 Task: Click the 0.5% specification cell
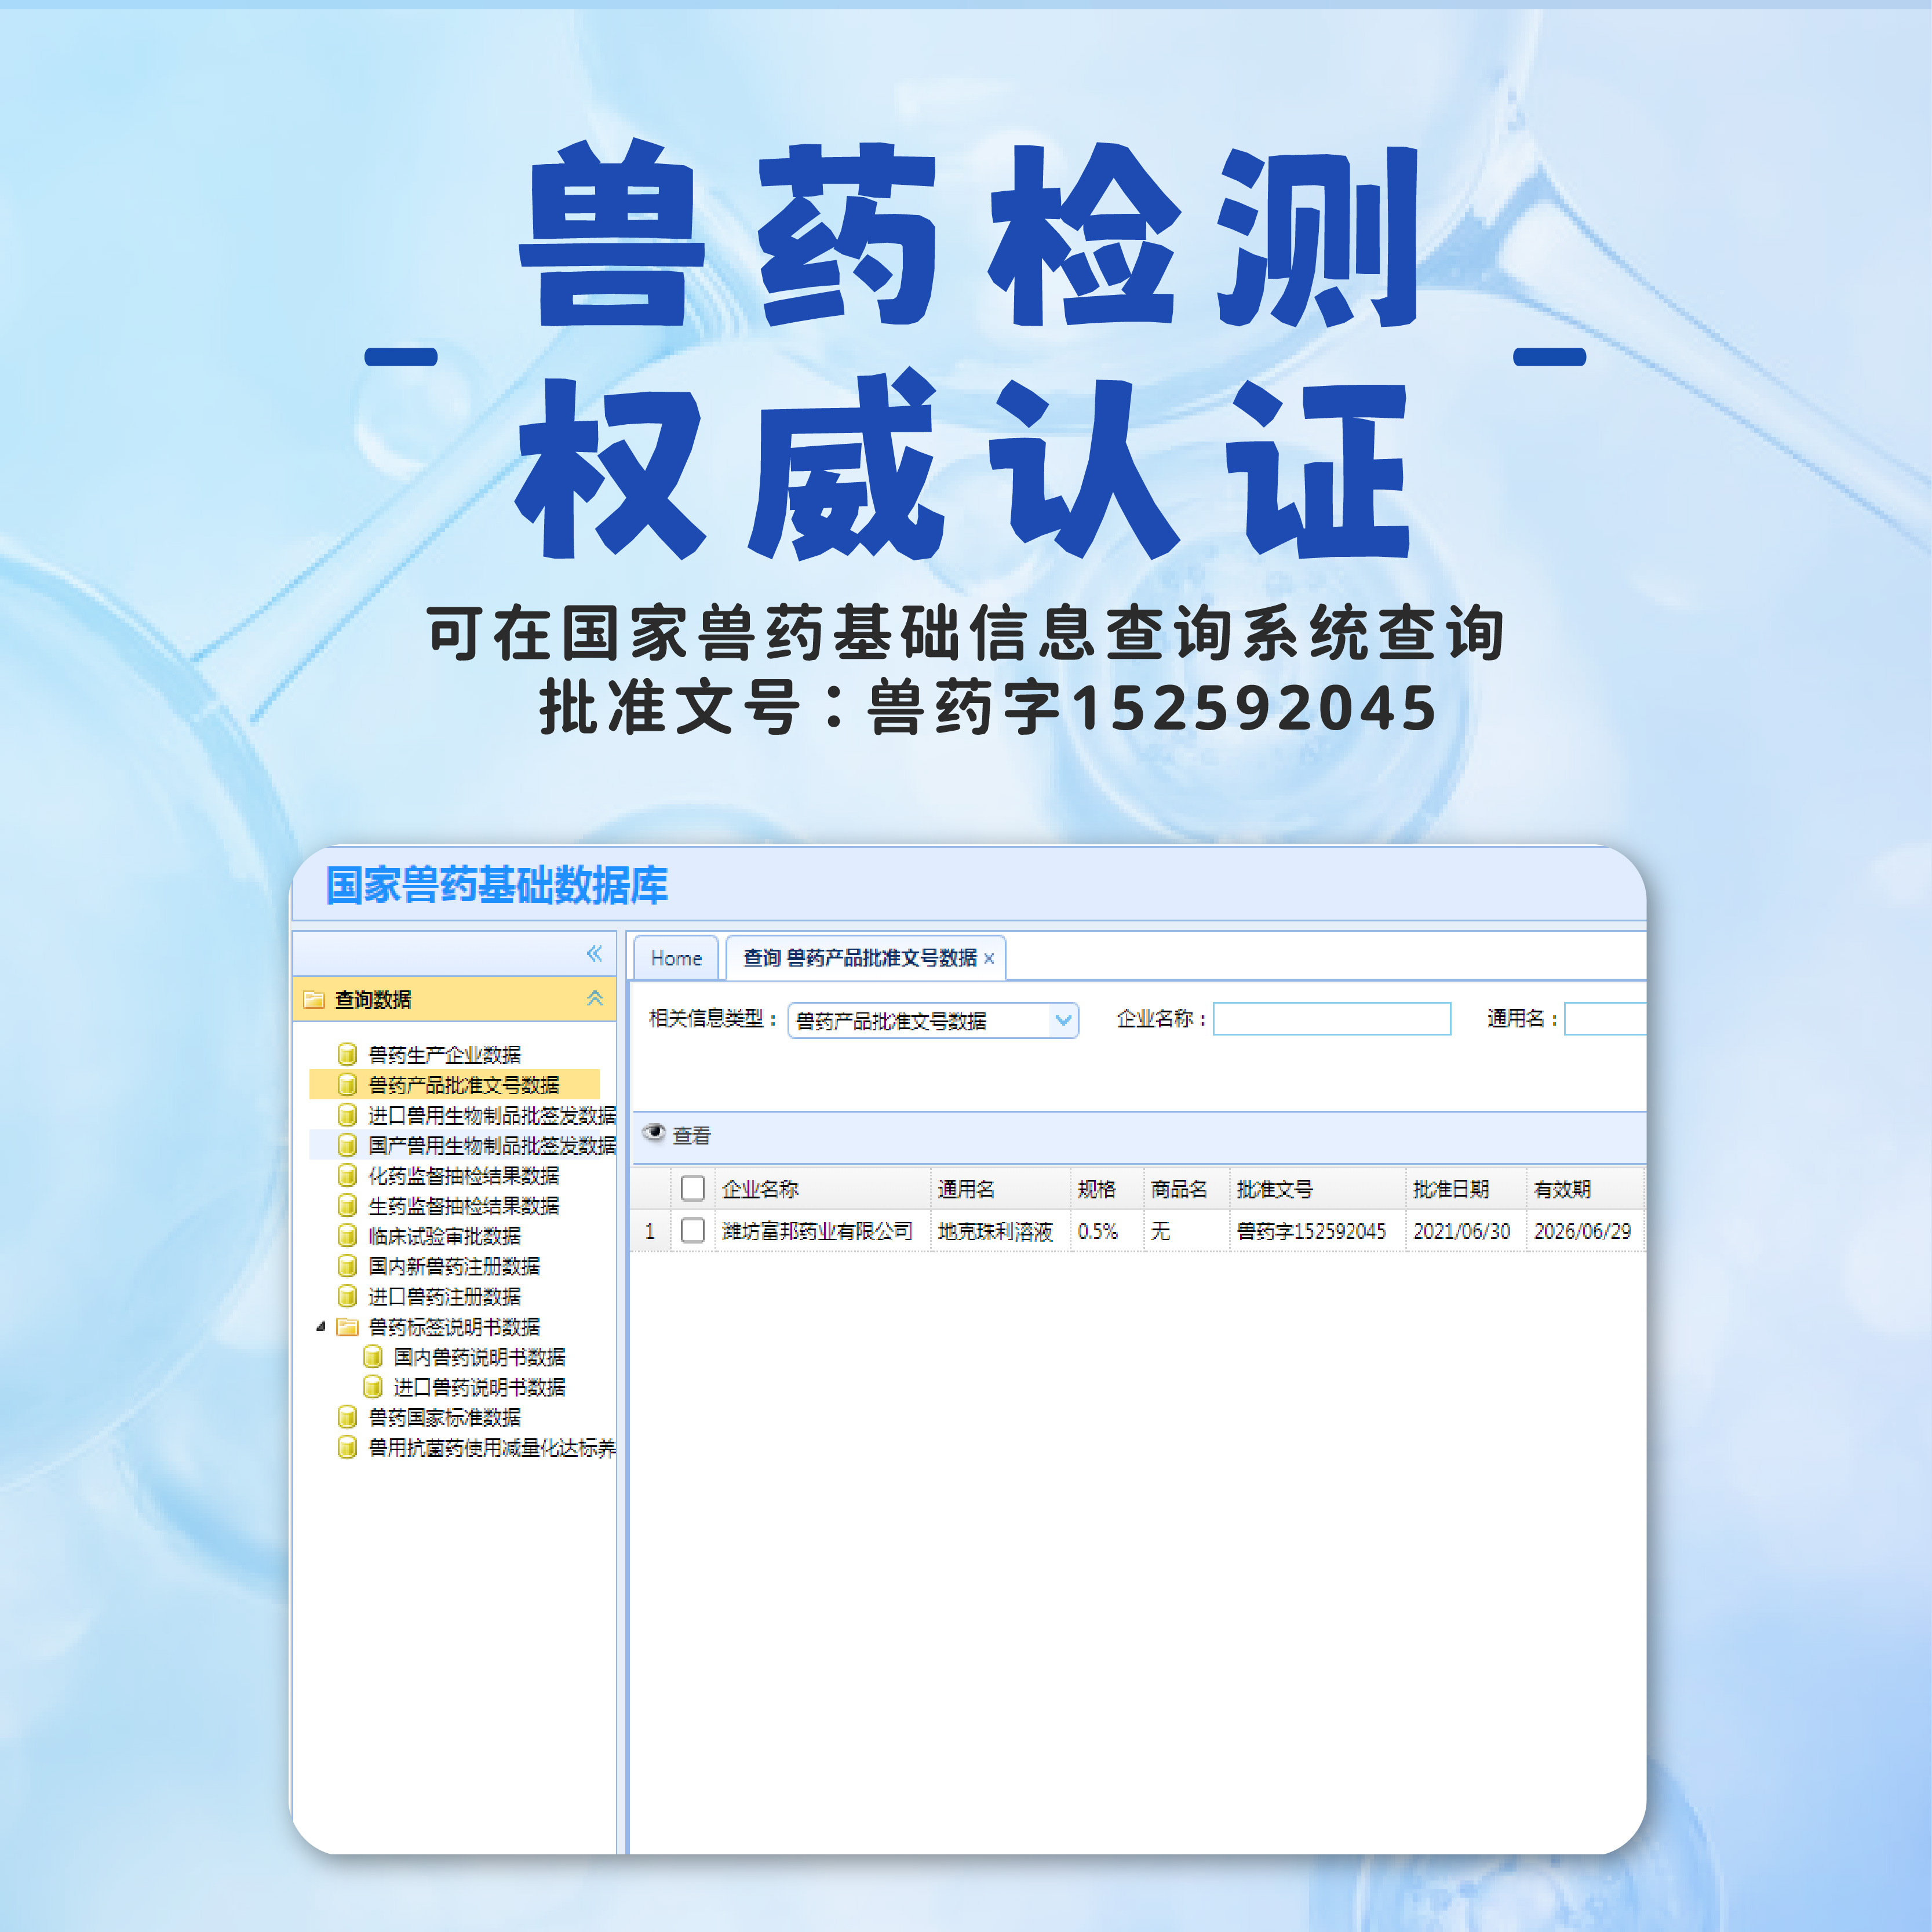click(x=1107, y=1230)
